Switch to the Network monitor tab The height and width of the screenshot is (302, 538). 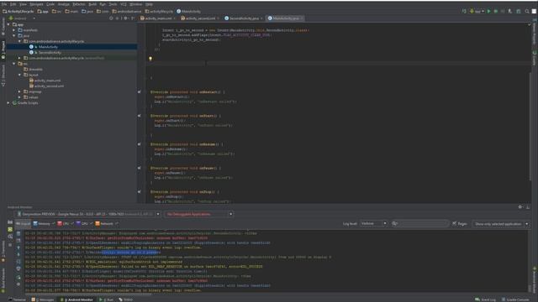pos(107,224)
